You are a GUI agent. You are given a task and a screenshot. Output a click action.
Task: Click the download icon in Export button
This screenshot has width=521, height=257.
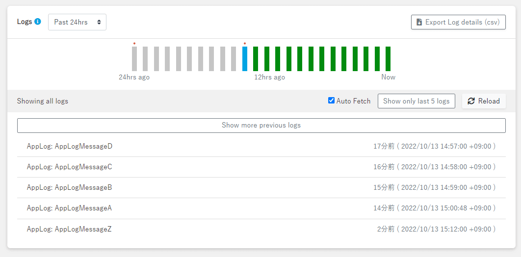[x=419, y=22]
